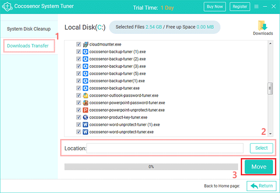Click the 0% progress bar
The width and height of the screenshot is (280, 193).
[151, 167]
